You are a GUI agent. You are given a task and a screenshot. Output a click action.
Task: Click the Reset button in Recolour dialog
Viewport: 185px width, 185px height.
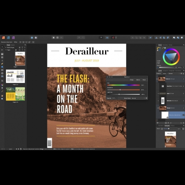click(144, 80)
